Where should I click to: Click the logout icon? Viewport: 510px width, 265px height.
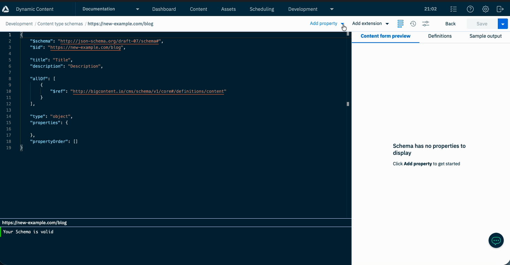tap(500, 9)
